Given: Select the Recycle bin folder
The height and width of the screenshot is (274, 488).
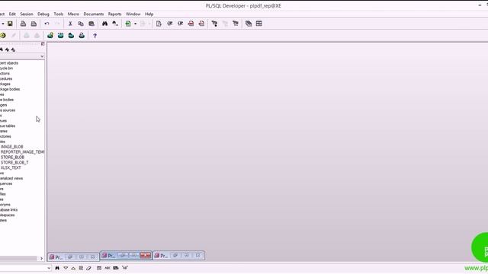Looking at the screenshot, I should point(7,68).
